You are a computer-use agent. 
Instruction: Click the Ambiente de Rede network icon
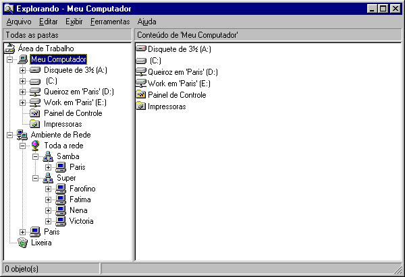pyautogui.click(x=22, y=135)
